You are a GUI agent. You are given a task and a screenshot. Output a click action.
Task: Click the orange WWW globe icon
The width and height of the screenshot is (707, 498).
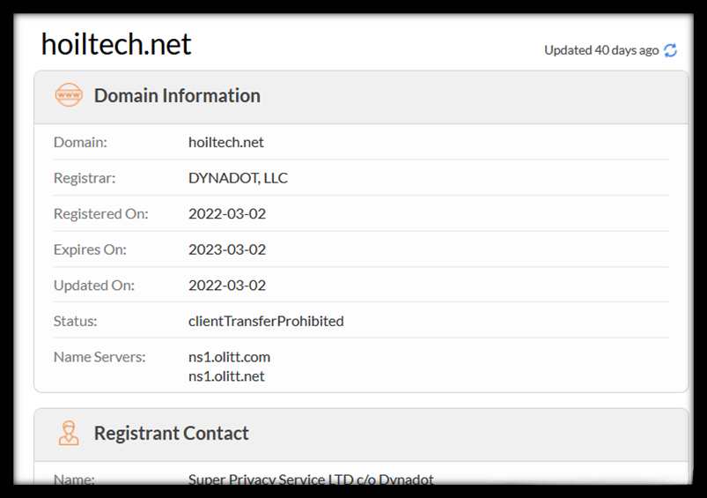click(69, 95)
